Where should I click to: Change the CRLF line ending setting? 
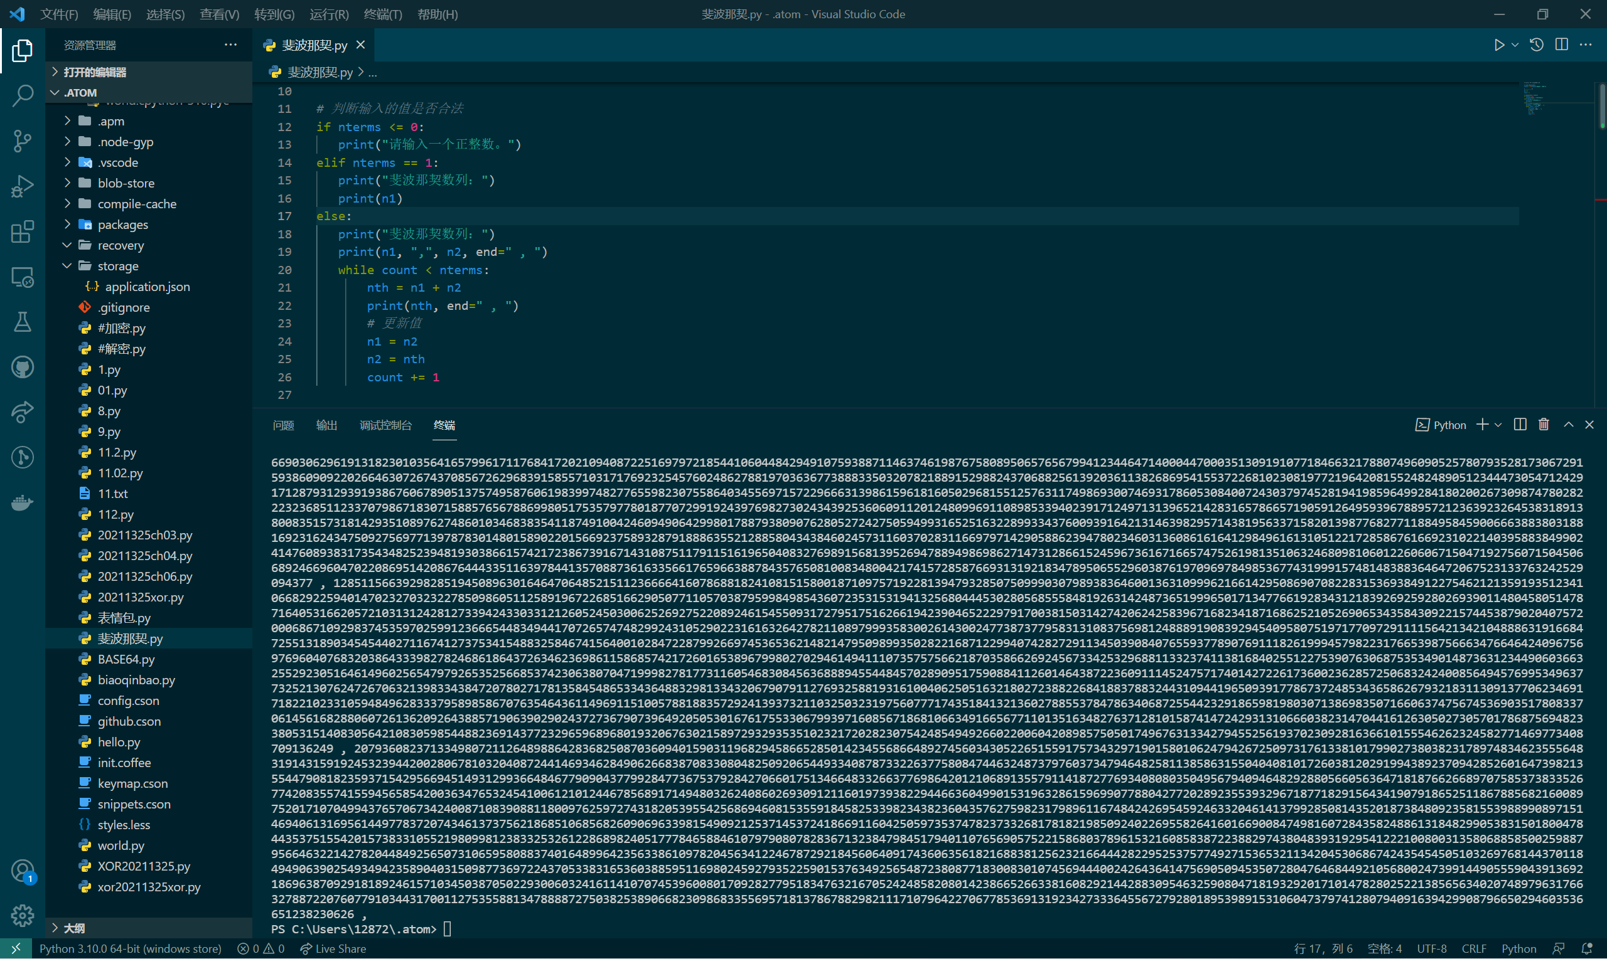coord(1473,948)
